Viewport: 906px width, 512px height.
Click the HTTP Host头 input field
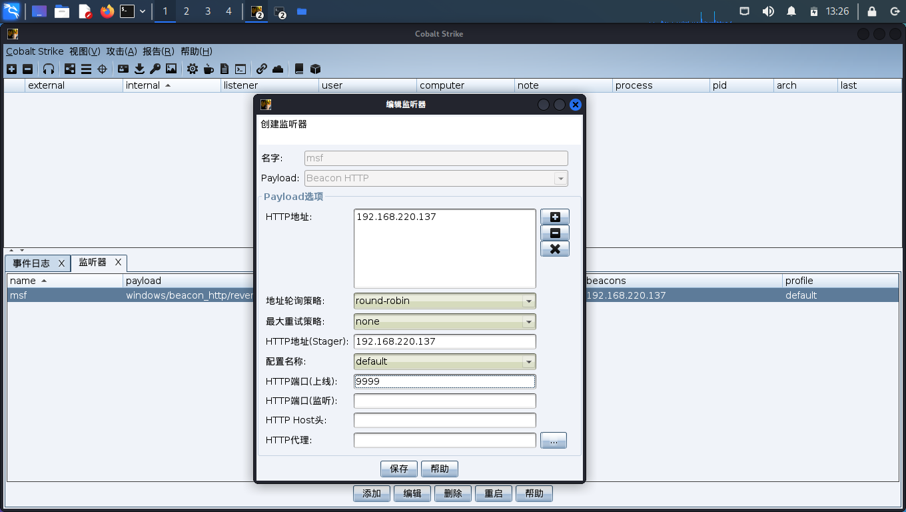click(x=445, y=421)
